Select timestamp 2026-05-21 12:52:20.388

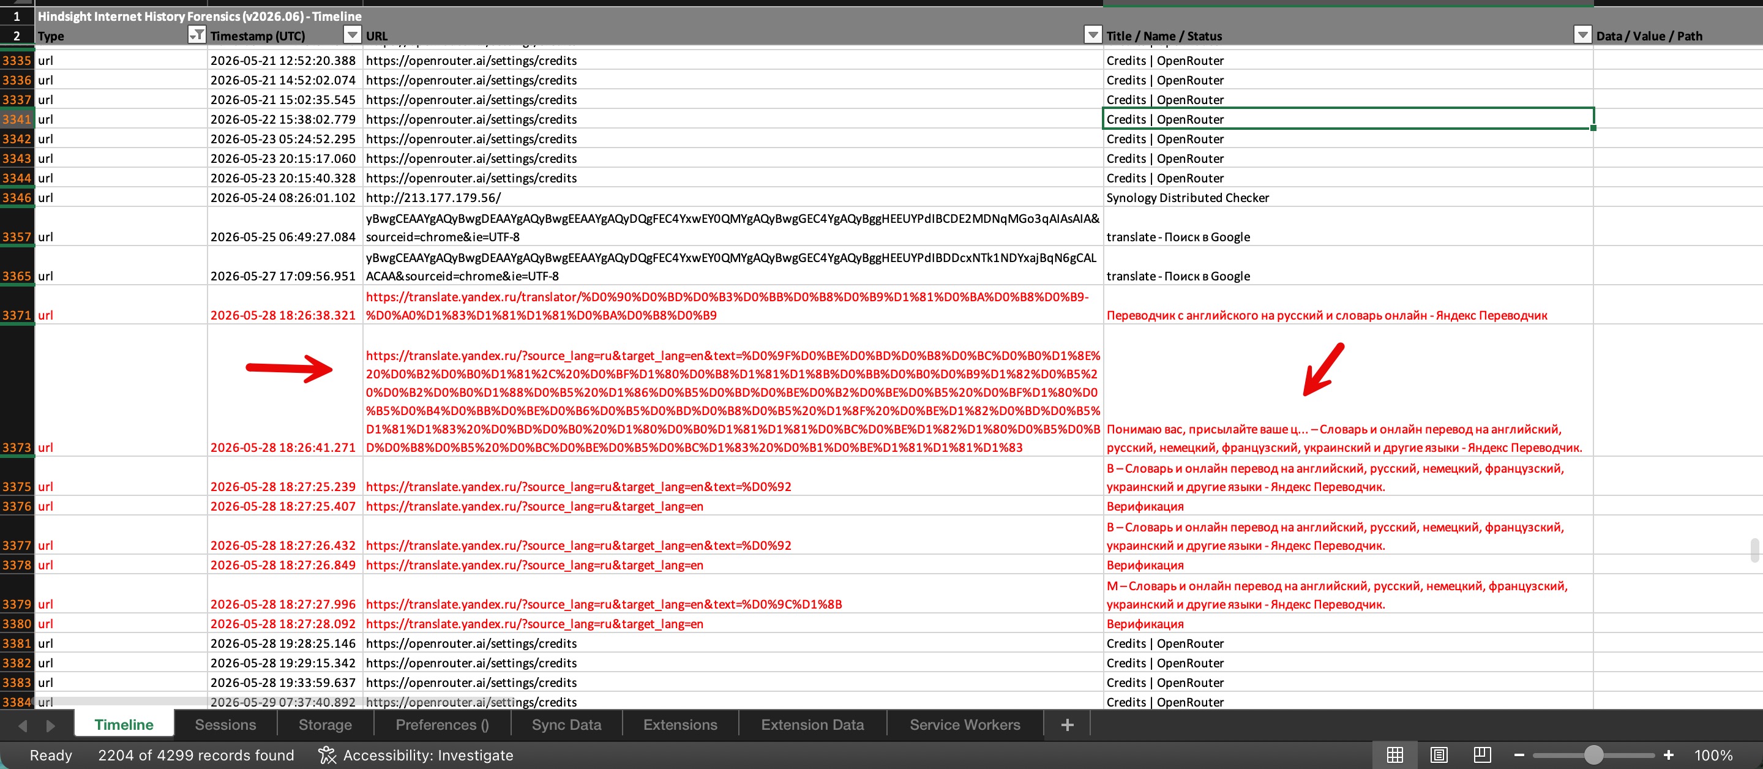click(285, 60)
